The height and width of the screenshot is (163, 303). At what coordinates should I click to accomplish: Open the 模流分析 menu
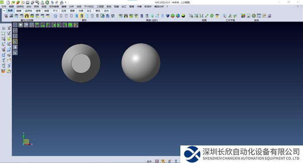159,7
